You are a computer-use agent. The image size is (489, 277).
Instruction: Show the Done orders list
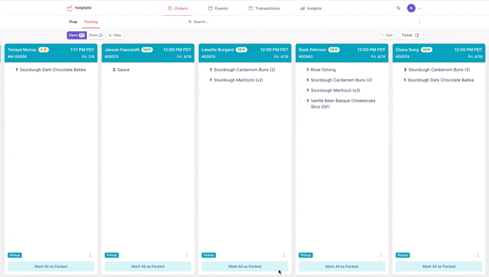pos(95,35)
